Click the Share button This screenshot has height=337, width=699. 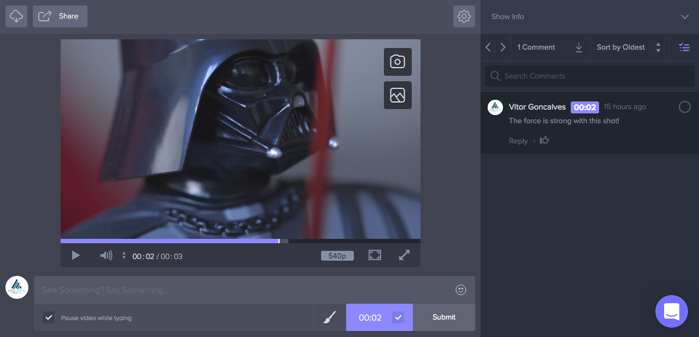tap(60, 16)
